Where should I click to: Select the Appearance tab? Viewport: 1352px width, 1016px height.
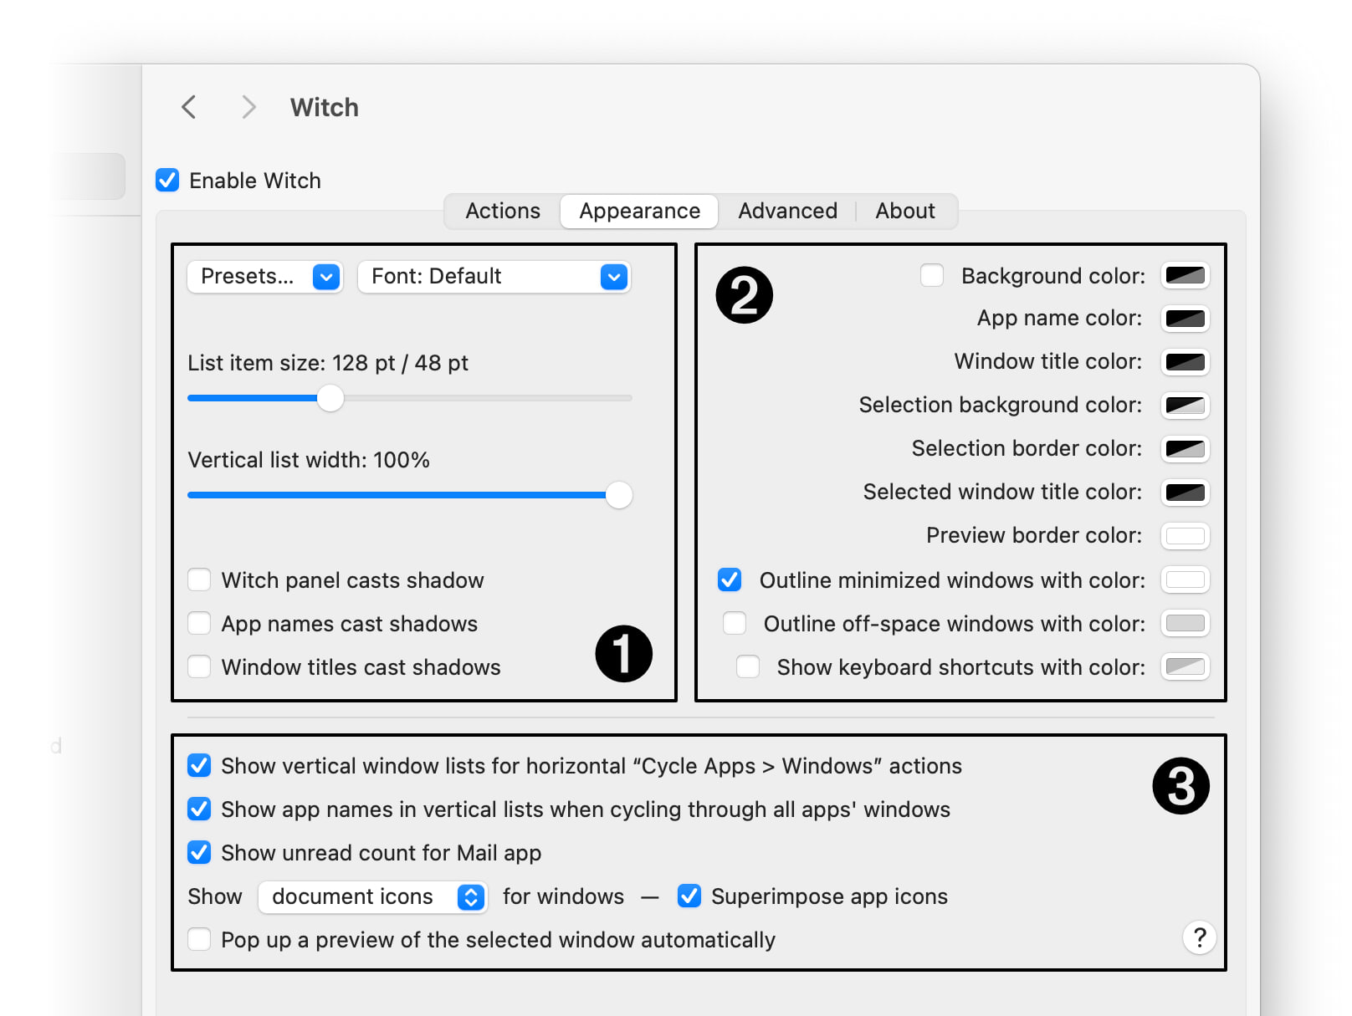639,211
